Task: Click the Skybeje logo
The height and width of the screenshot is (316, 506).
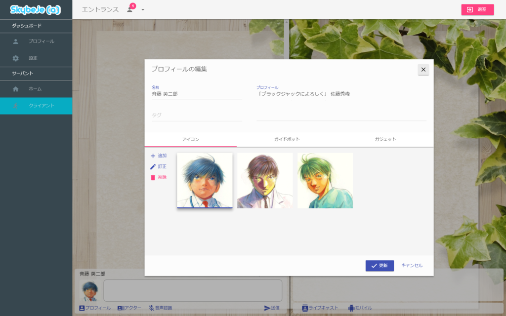Action: pyautogui.click(x=35, y=10)
